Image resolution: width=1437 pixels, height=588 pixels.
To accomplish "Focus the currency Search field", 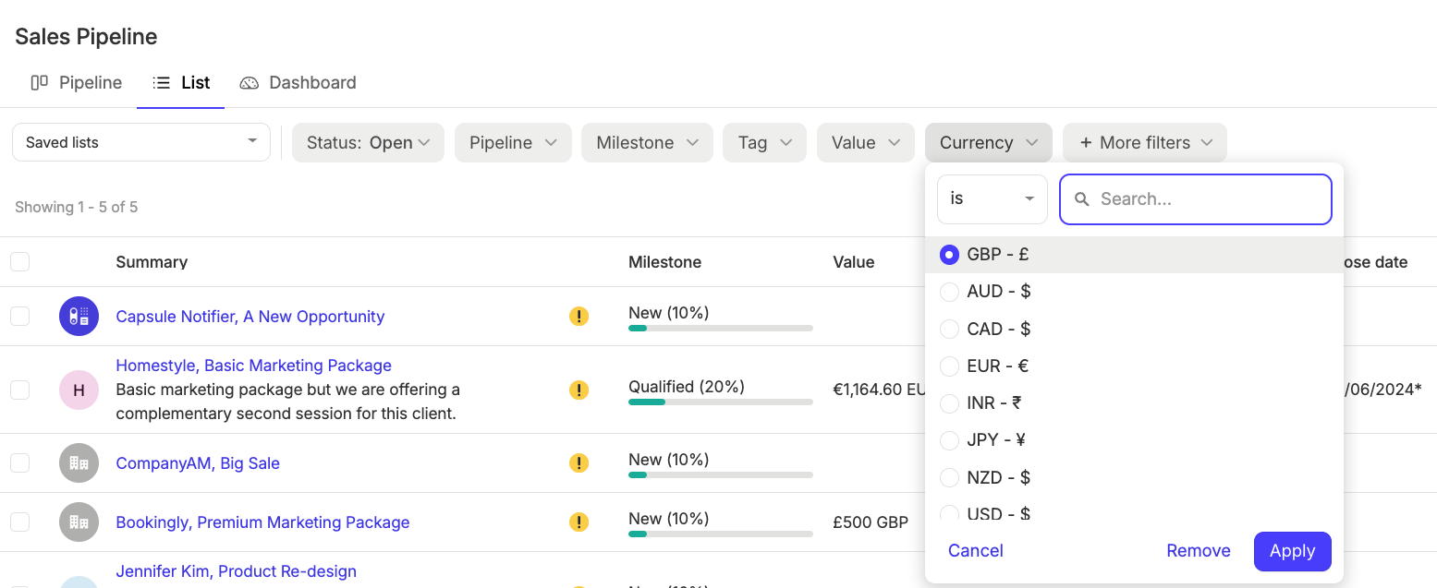I will pyautogui.click(x=1196, y=199).
